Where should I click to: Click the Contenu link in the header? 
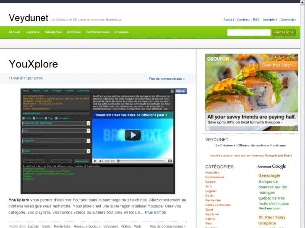click(x=243, y=20)
